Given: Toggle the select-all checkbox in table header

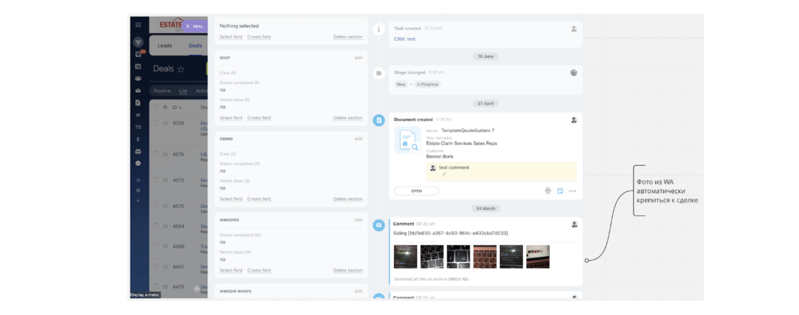Looking at the screenshot, I should pos(156,107).
